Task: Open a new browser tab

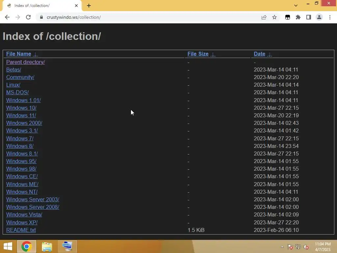Action: click(89, 6)
